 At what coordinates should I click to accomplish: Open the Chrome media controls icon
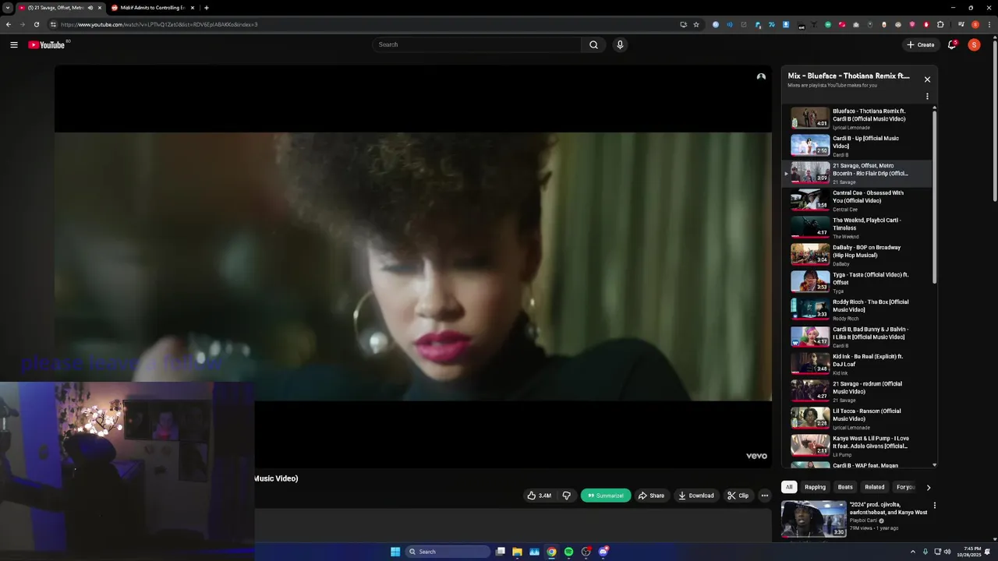961,24
